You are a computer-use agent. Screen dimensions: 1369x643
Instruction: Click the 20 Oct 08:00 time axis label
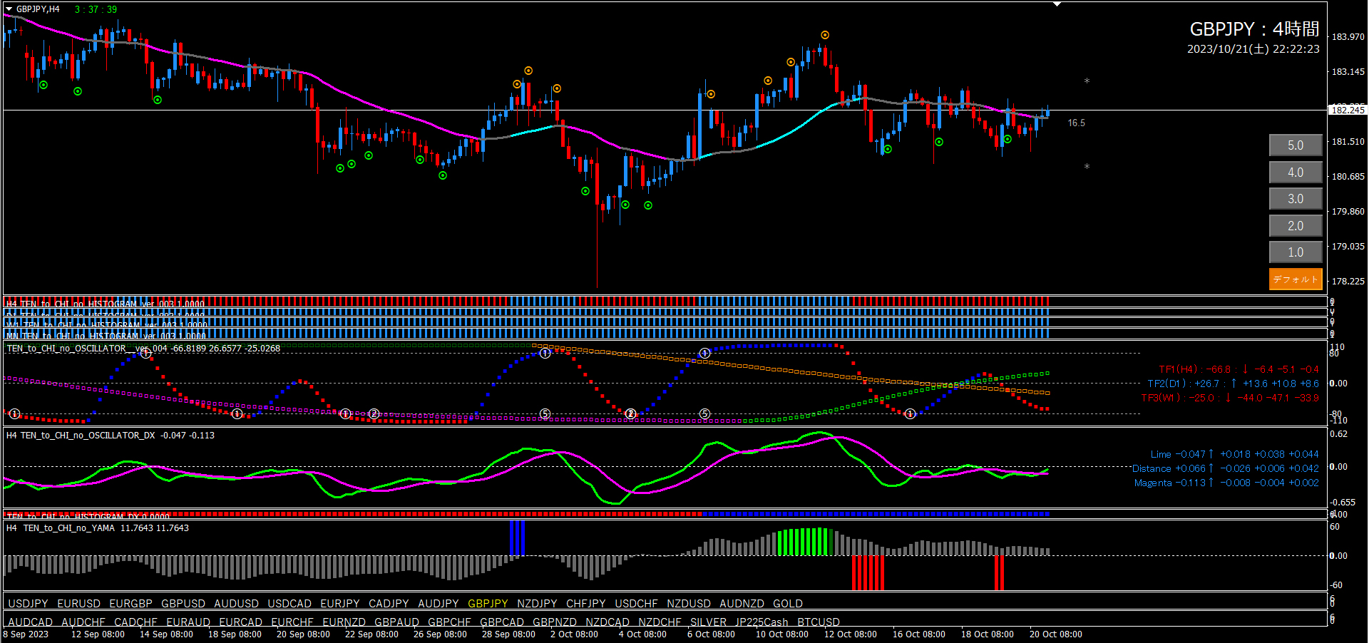(x=1055, y=634)
